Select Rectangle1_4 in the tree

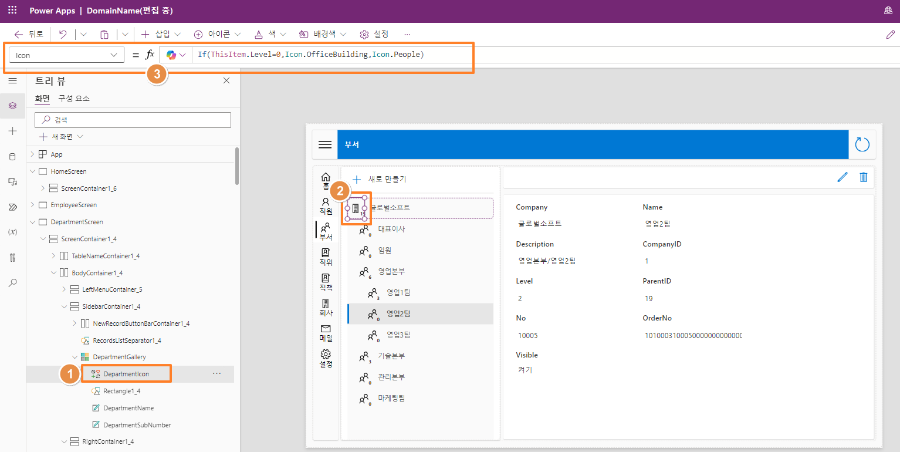(121, 391)
